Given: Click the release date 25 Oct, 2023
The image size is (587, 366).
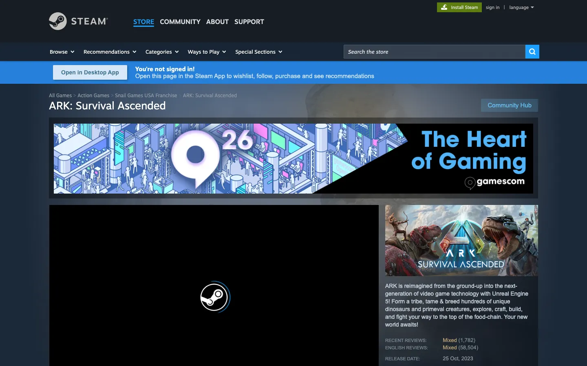Looking at the screenshot, I should pos(458,359).
